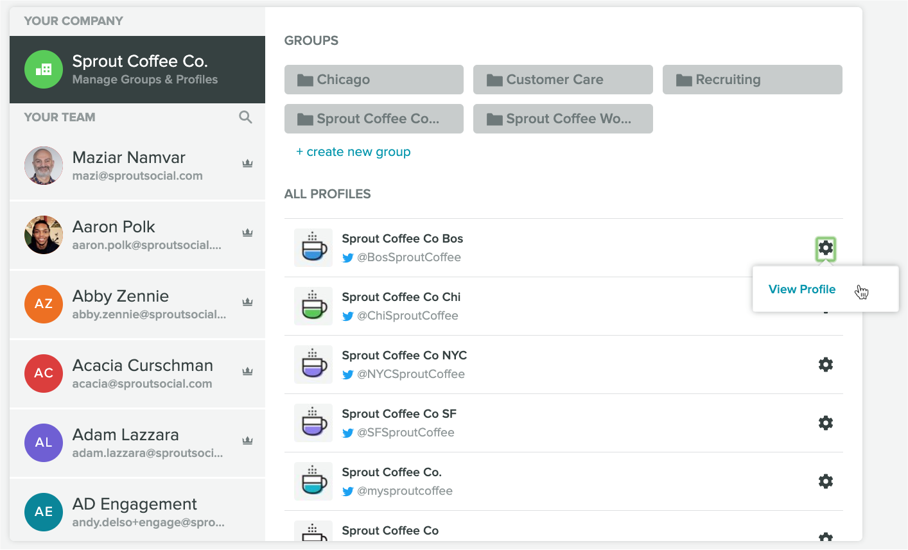Click the folder icon in the Recruiting group

[685, 80]
